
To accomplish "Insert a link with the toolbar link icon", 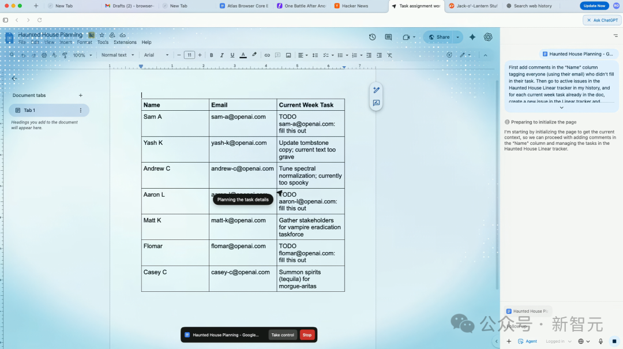I will coord(267,55).
